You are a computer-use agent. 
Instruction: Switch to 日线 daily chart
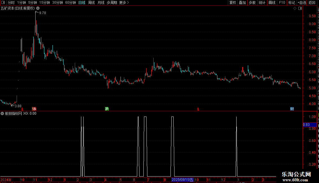82,3
